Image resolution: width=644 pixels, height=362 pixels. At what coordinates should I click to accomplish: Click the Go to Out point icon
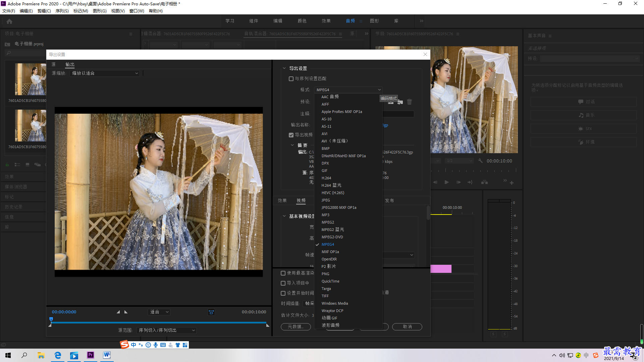[470, 182]
